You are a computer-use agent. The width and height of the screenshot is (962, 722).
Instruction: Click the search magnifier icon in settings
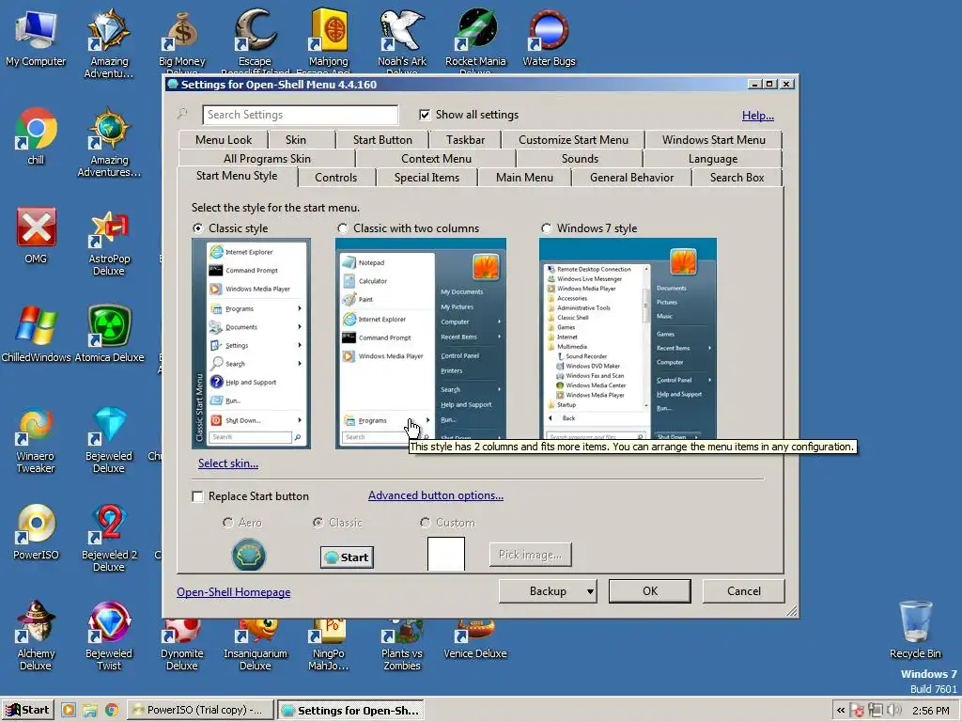pyautogui.click(x=182, y=114)
